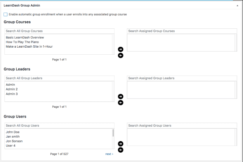This screenshot has width=243, height=162.
Task: Focus the Search Assigned Group Users field
Action: click(182, 126)
